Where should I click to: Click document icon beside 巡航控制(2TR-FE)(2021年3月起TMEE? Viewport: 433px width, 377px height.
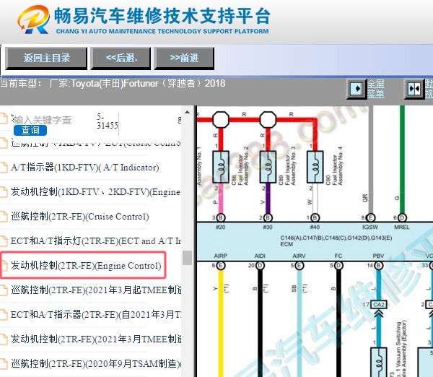[4, 290]
